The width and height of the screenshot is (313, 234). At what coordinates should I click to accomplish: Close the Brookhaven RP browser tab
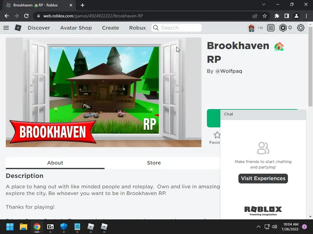pos(71,5)
